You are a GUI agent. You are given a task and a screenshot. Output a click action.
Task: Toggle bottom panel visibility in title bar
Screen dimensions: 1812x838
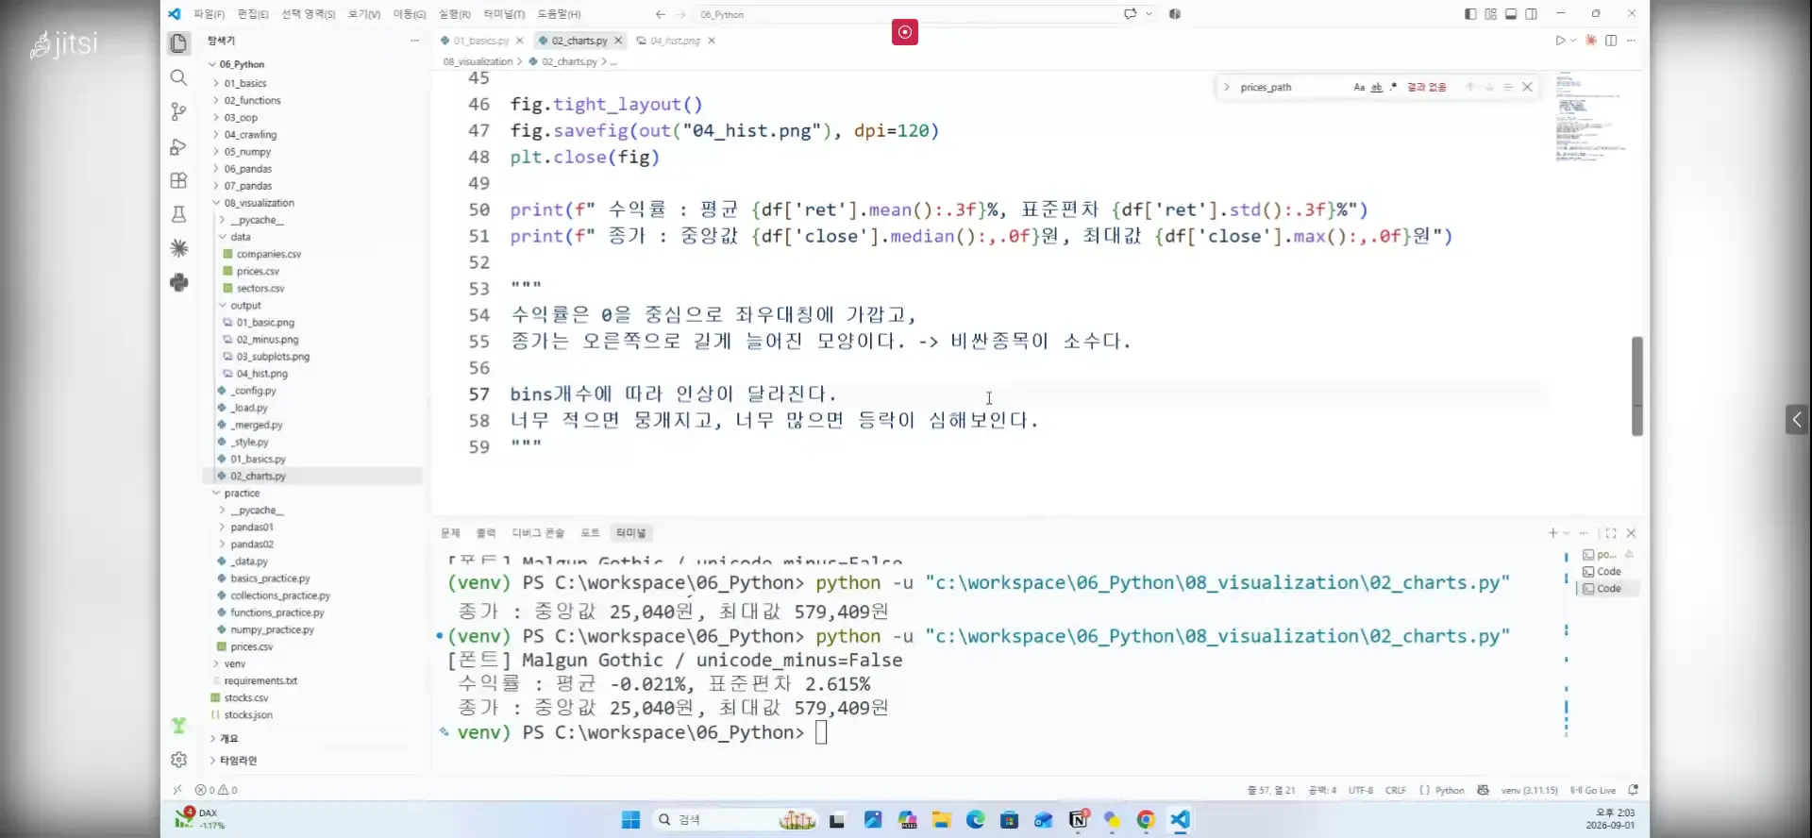pos(1511,14)
